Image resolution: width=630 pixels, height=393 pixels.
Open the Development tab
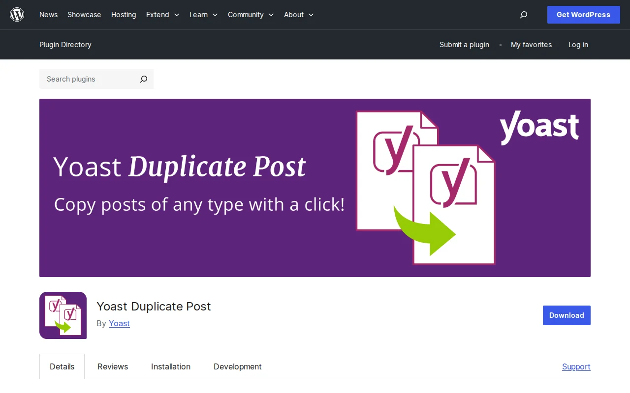(238, 366)
